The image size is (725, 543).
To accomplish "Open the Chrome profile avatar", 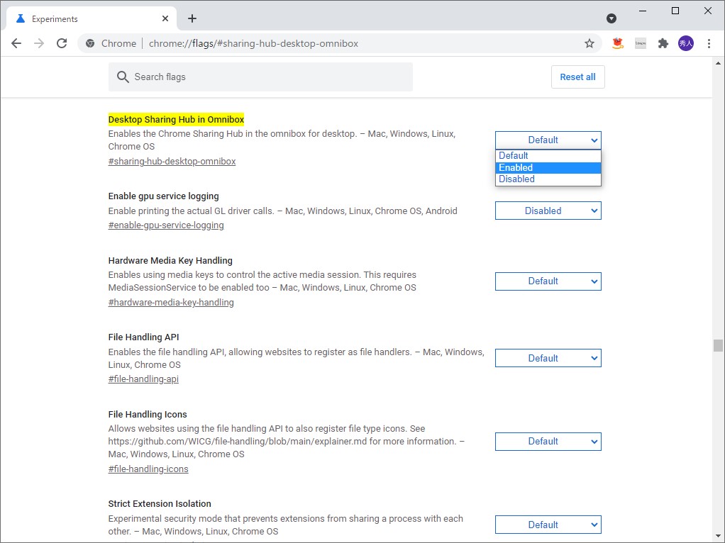I will click(685, 43).
